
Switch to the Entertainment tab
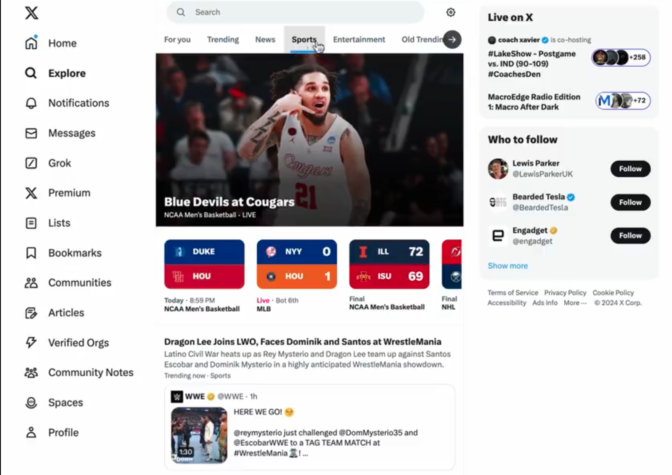click(359, 39)
